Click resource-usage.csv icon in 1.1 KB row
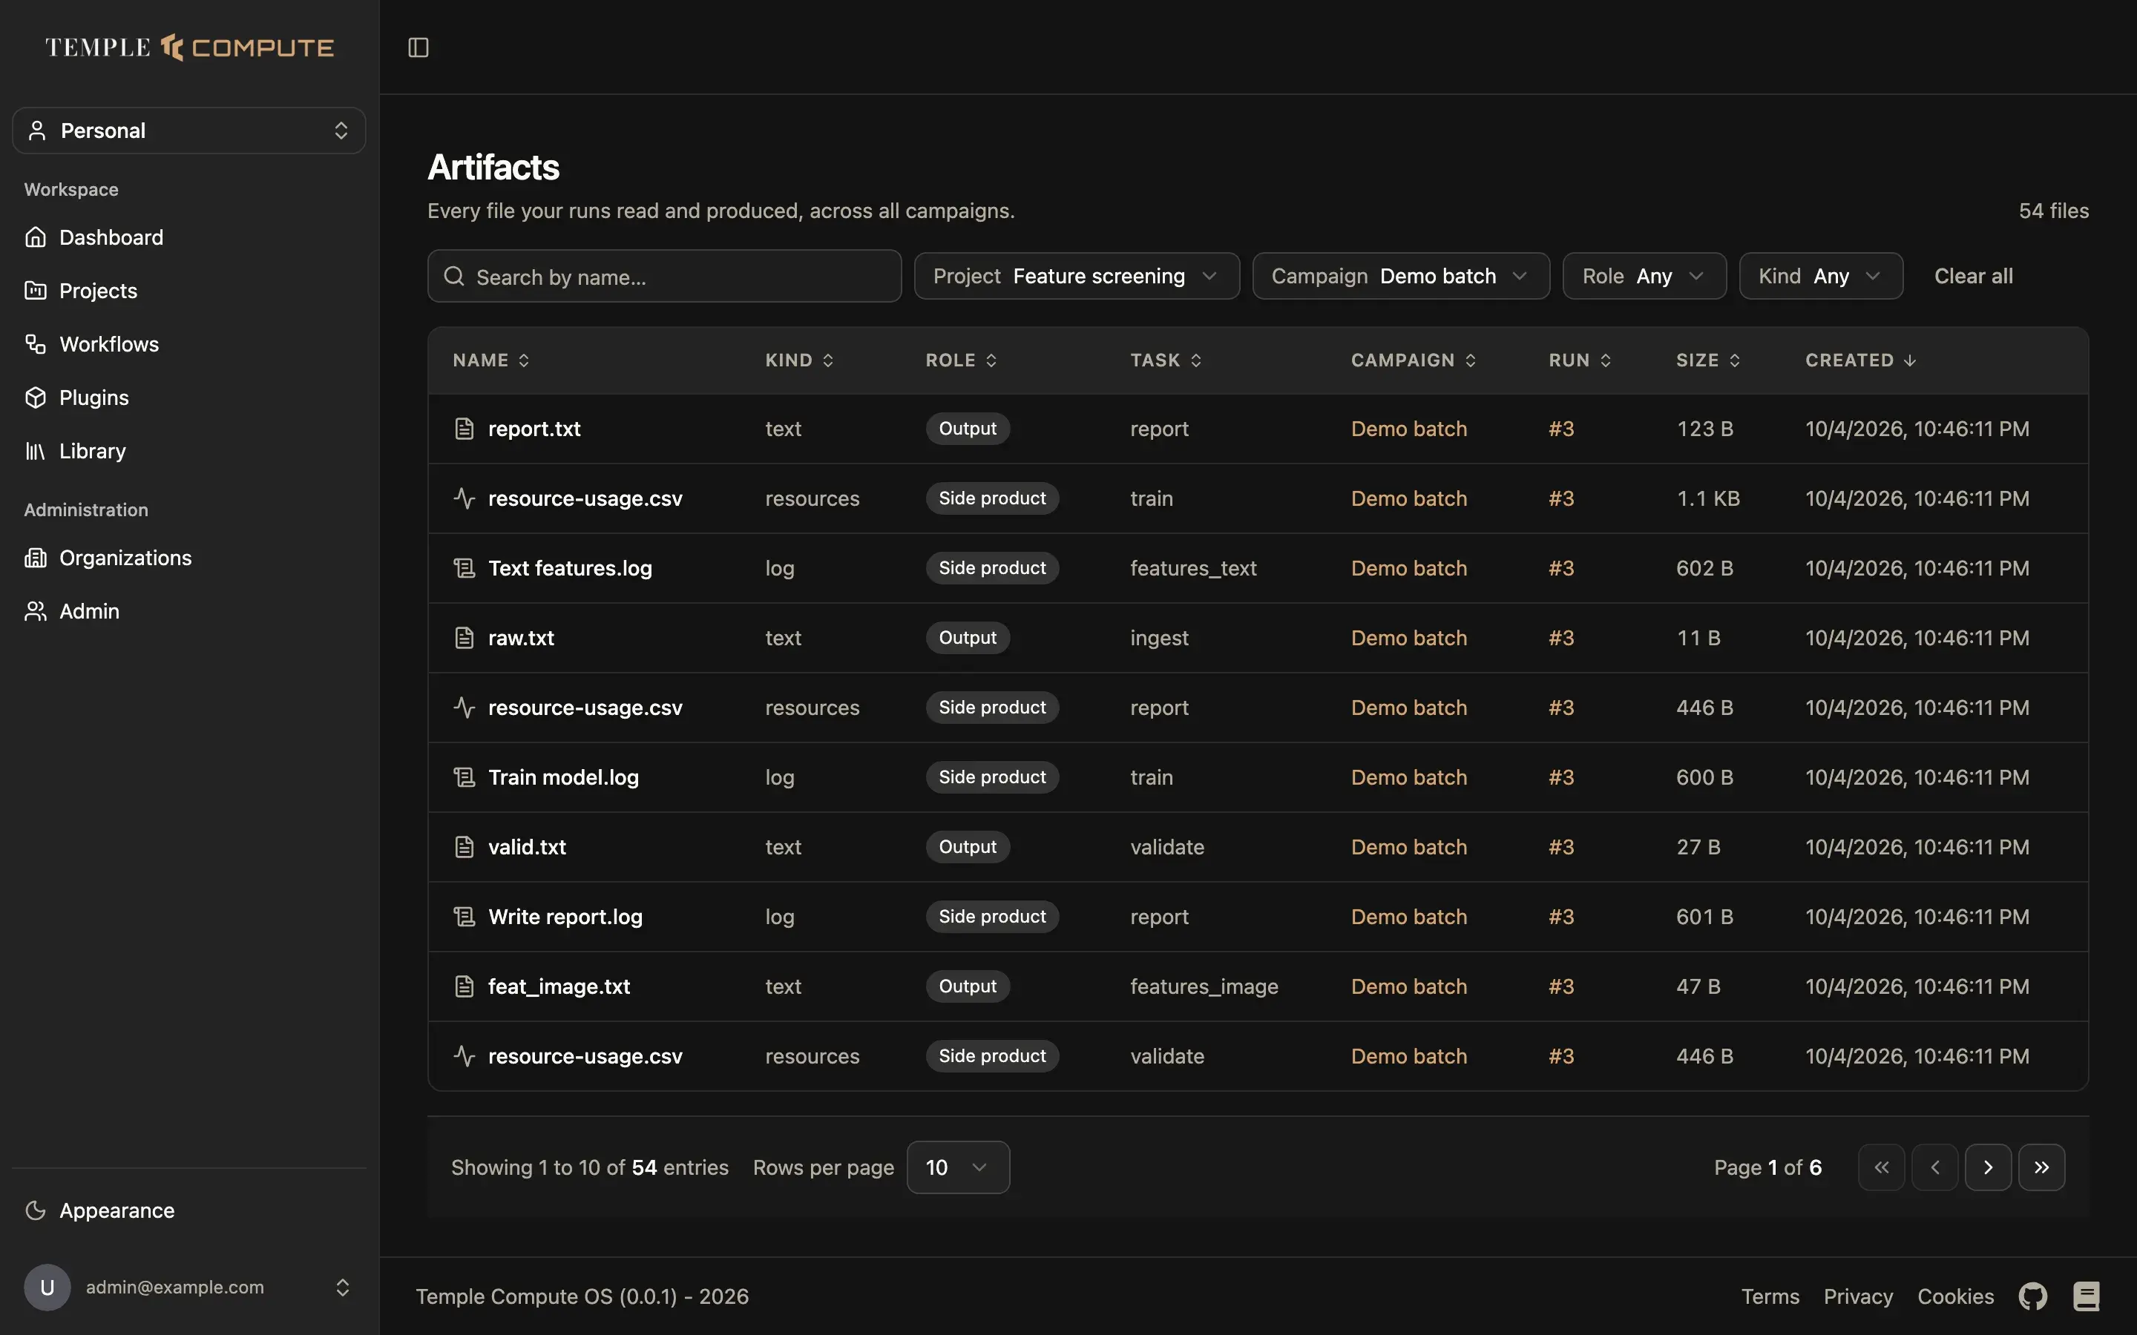 coord(465,499)
